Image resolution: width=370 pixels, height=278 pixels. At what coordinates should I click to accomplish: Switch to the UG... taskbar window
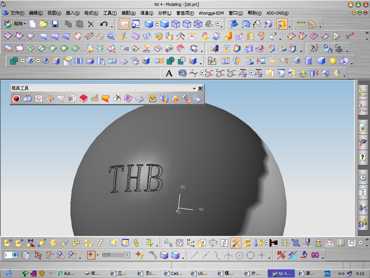click(199, 274)
